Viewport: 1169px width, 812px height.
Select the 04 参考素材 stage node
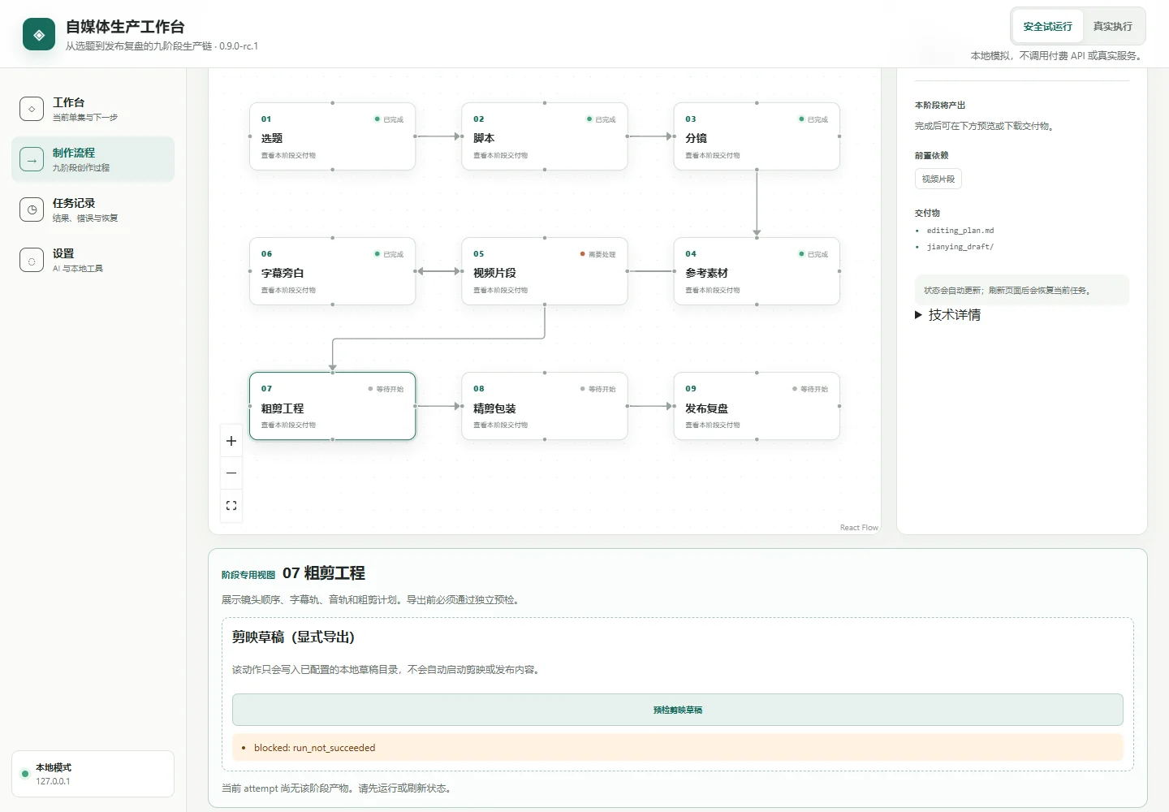pos(757,271)
